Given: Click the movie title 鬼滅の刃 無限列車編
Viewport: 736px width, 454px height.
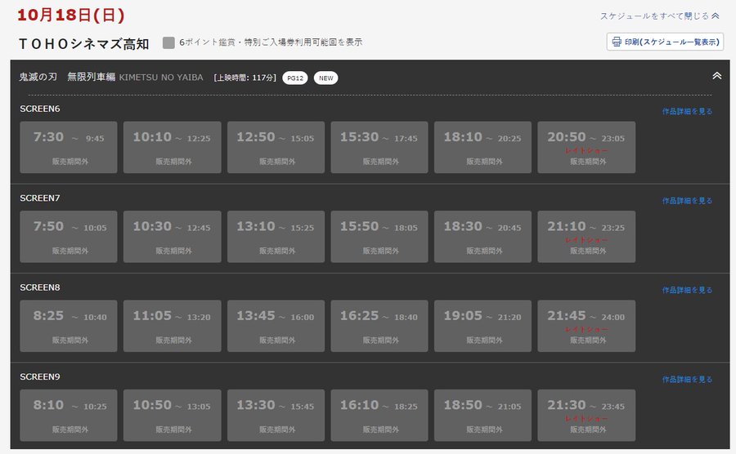Looking at the screenshot, I should tap(67, 77).
